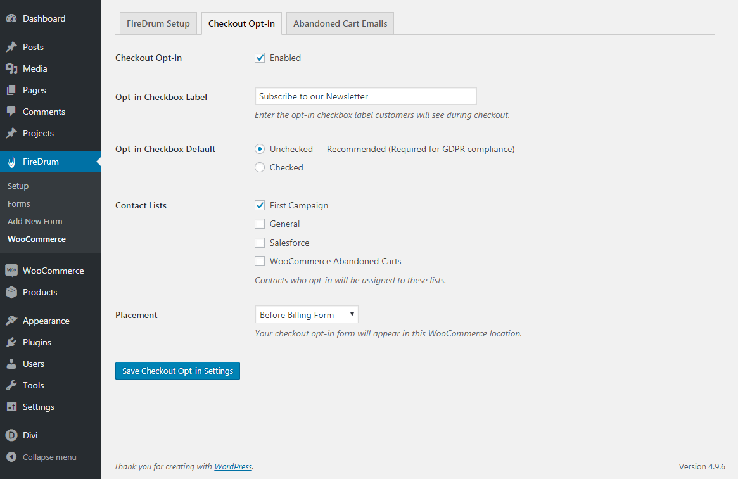This screenshot has width=738, height=479.
Task: Follow the WordPress footer link
Action: 233,467
